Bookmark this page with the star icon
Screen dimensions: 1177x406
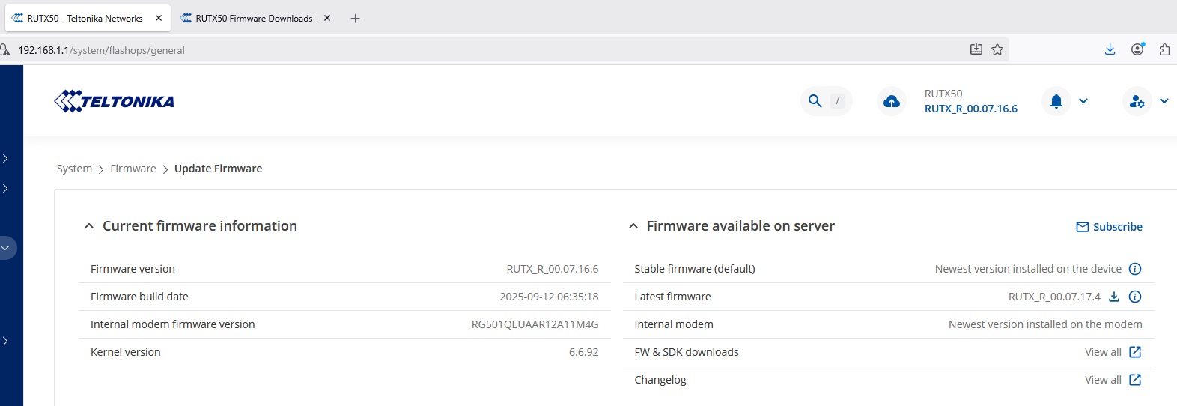tap(997, 49)
